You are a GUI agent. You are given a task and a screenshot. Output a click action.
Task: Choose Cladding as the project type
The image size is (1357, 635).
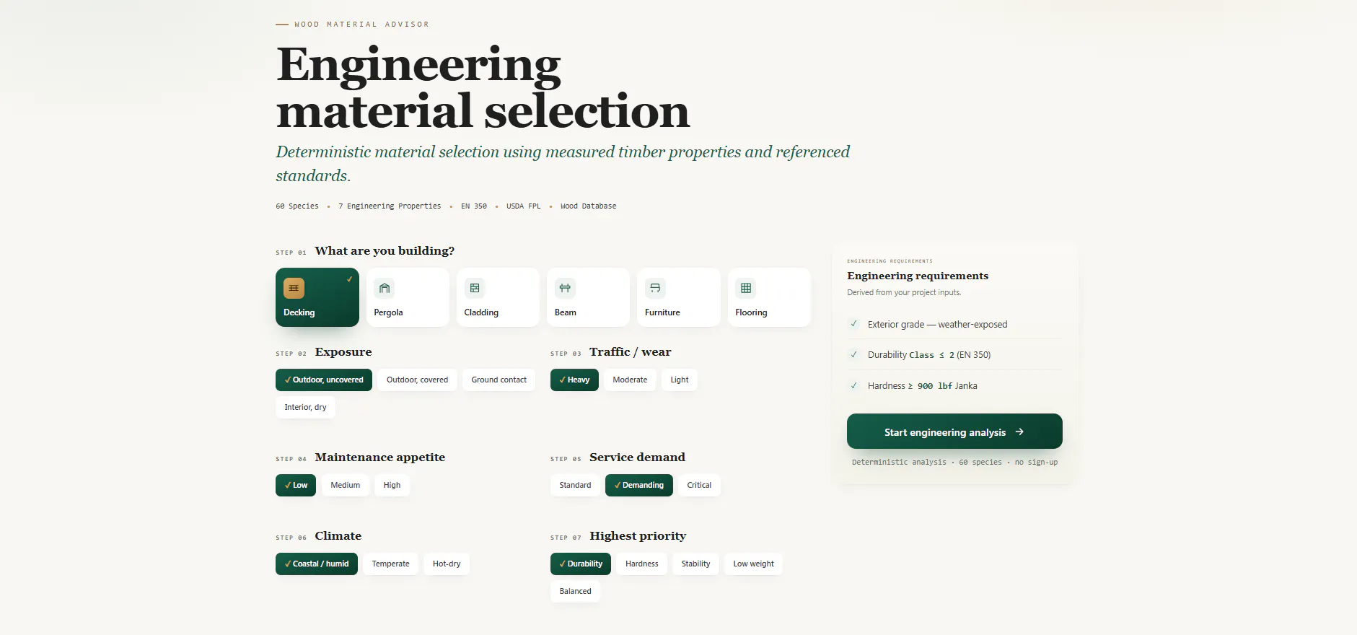tap(498, 297)
